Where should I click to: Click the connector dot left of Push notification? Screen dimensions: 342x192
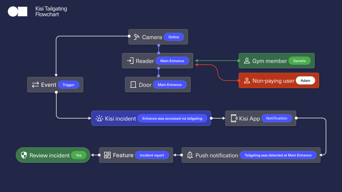click(x=182, y=155)
